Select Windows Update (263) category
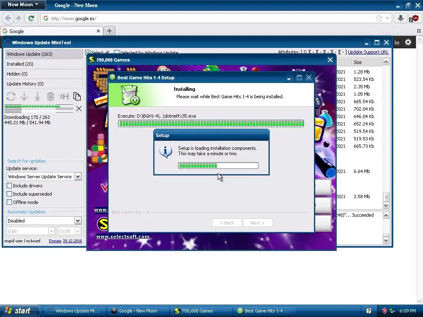423x317 pixels. pyautogui.click(x=44, y=54)
